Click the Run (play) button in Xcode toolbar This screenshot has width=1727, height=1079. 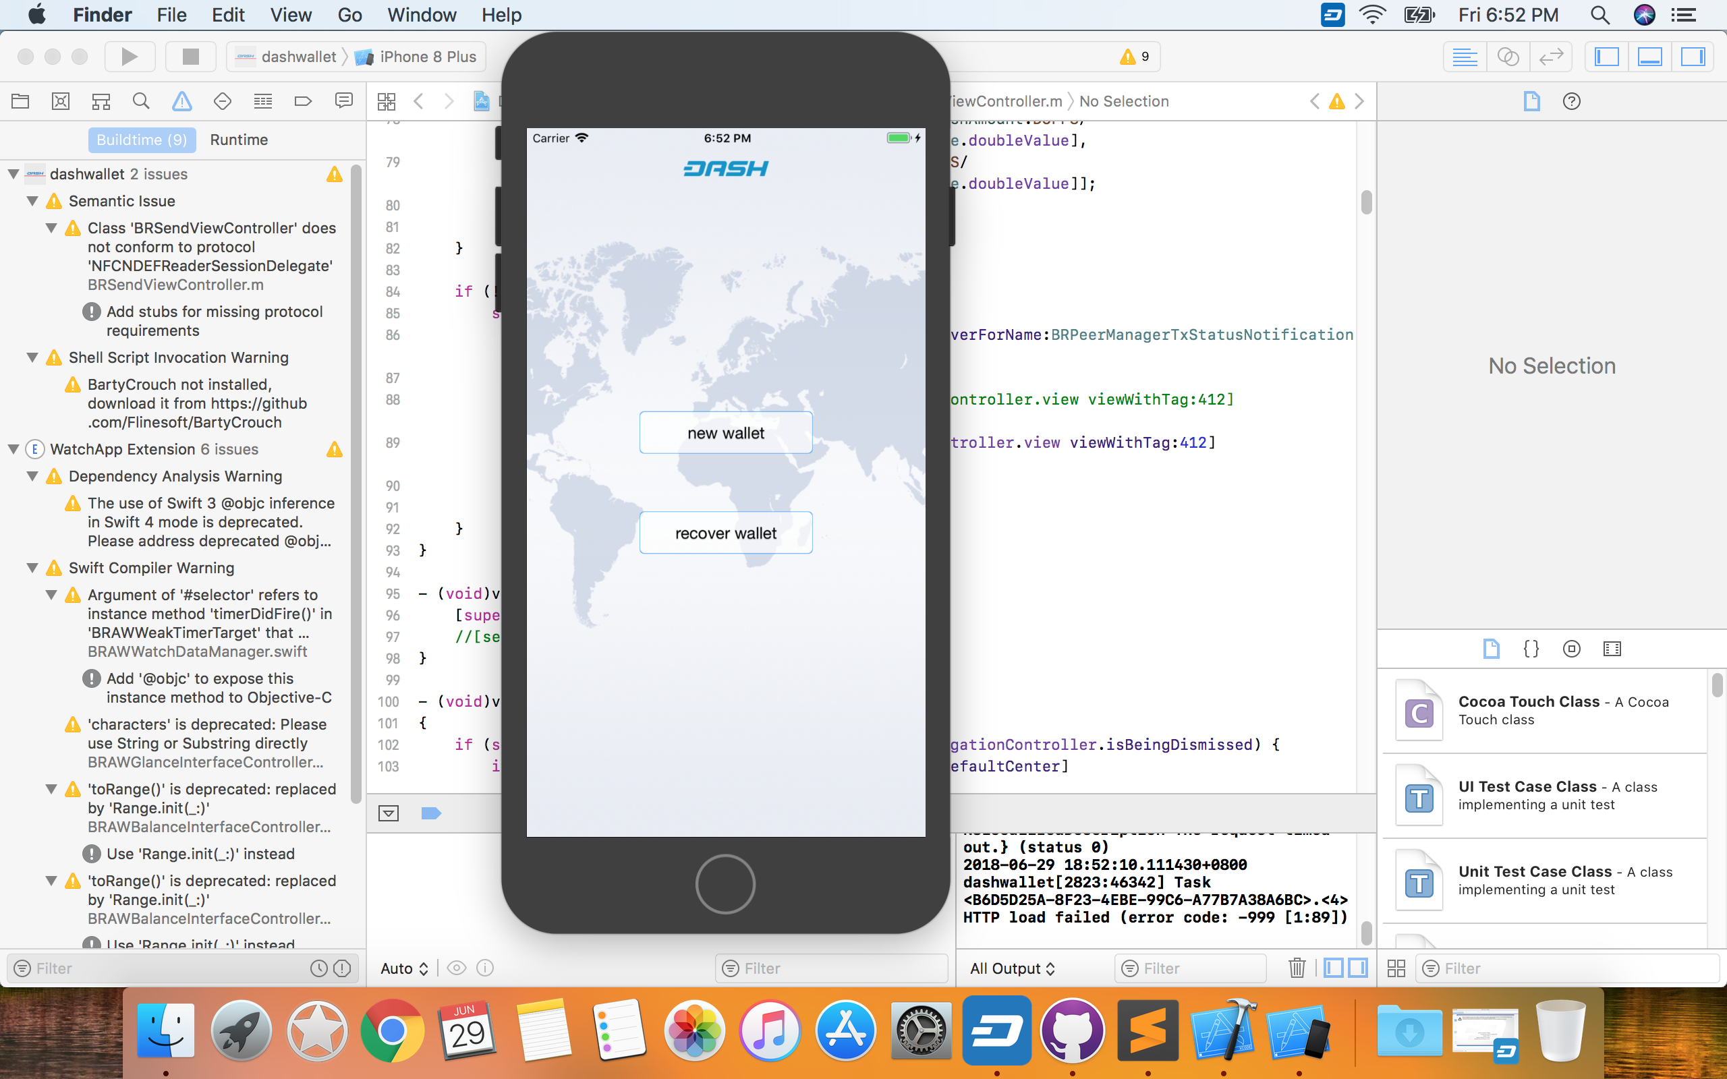(x=129, y=57)
